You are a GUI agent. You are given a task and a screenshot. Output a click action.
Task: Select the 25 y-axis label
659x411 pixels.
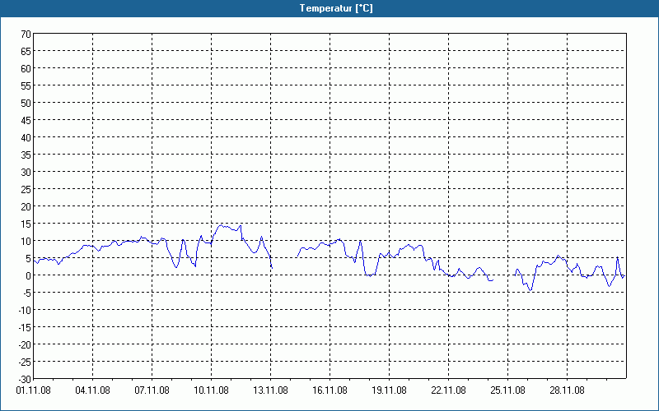pyautogui.click(x=26, y=189)
